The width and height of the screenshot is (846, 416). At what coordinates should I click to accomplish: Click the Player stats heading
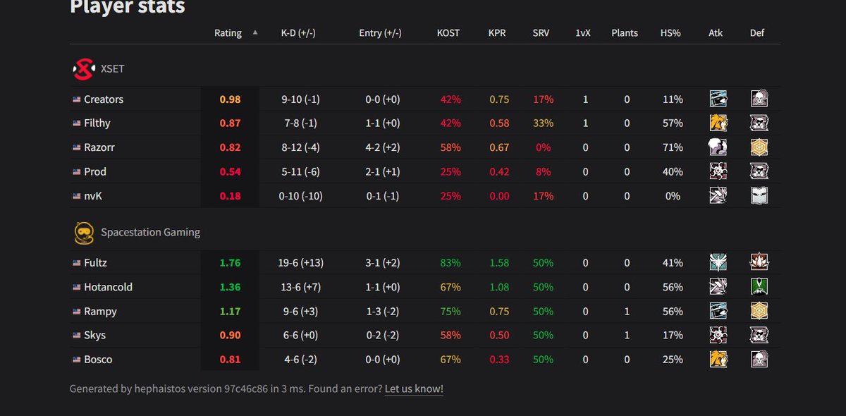pyautogui.click(x=128, y=6)
